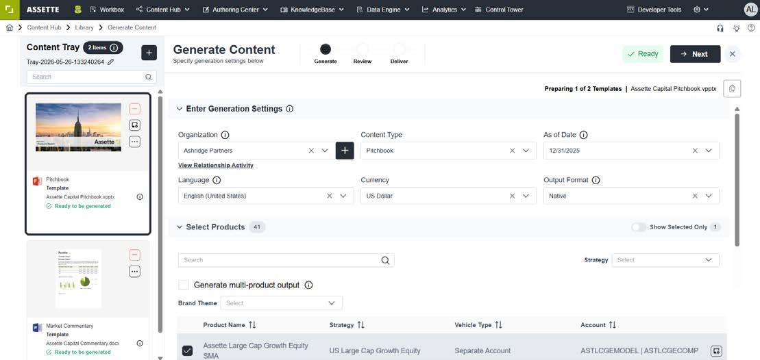This screenshot has height=360, width=760.
Task: Uncheck Assette Large Cap Growth Equity SMA
Action: pos(187,351)
